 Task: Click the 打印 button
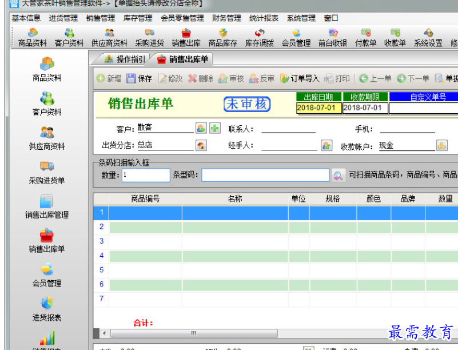pyautogui.click(x=337, y=78)
